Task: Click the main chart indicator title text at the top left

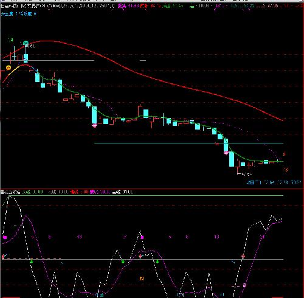Action: pos(22,6)
